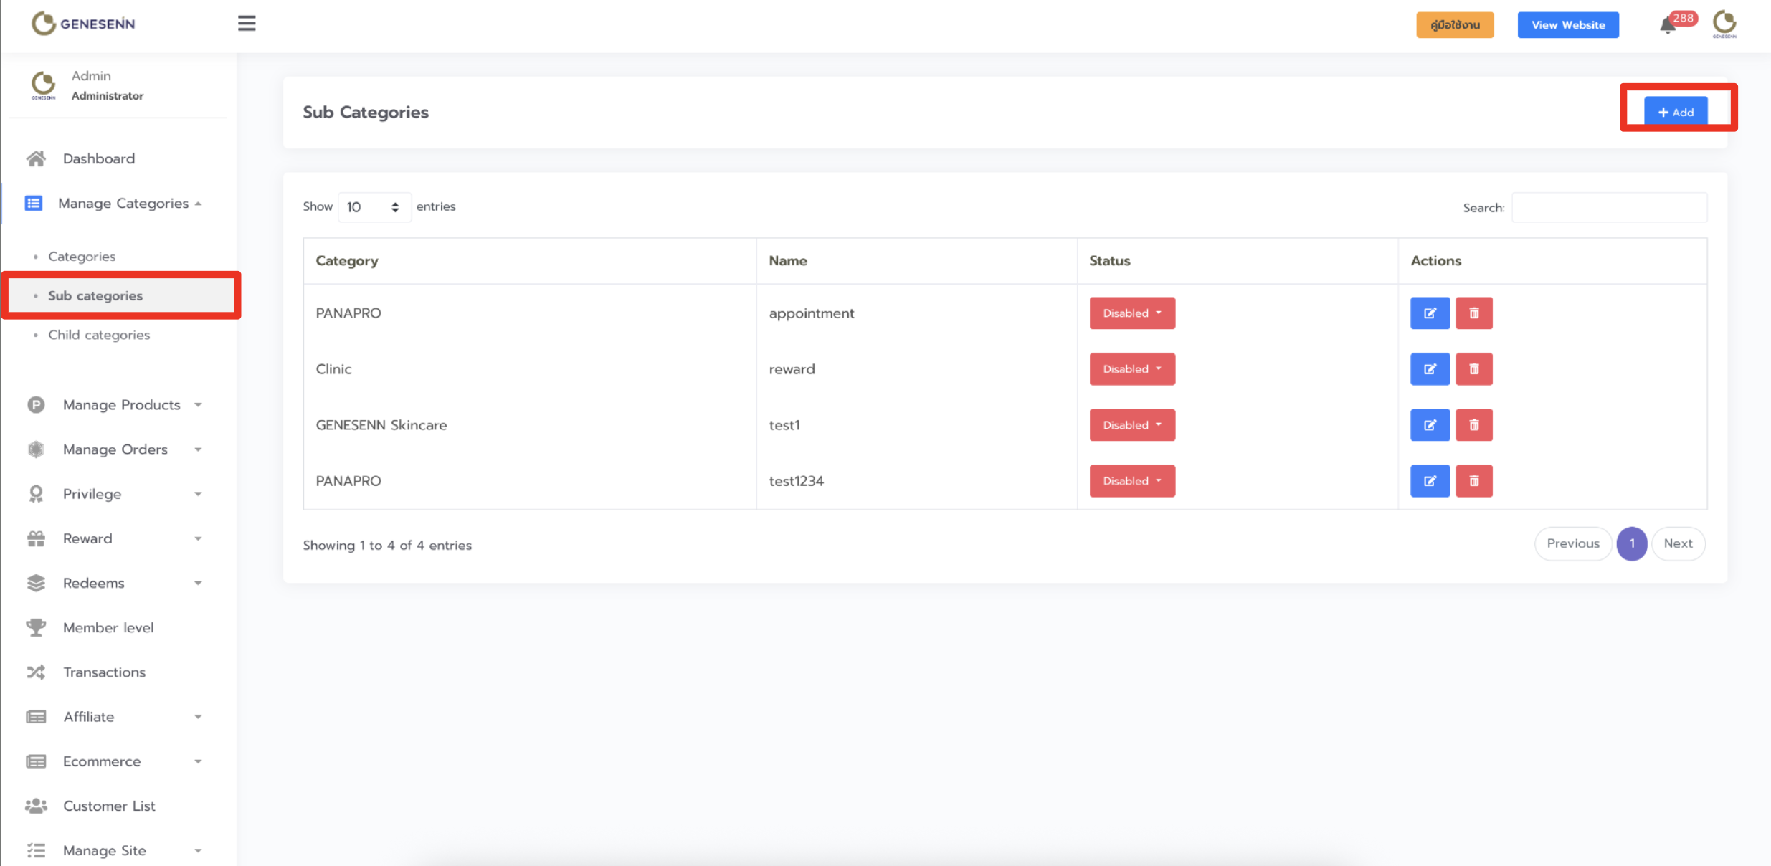Click the Add sub category button
Viewport: 1771px width, 866px height.
click(x=1675, y=112)
